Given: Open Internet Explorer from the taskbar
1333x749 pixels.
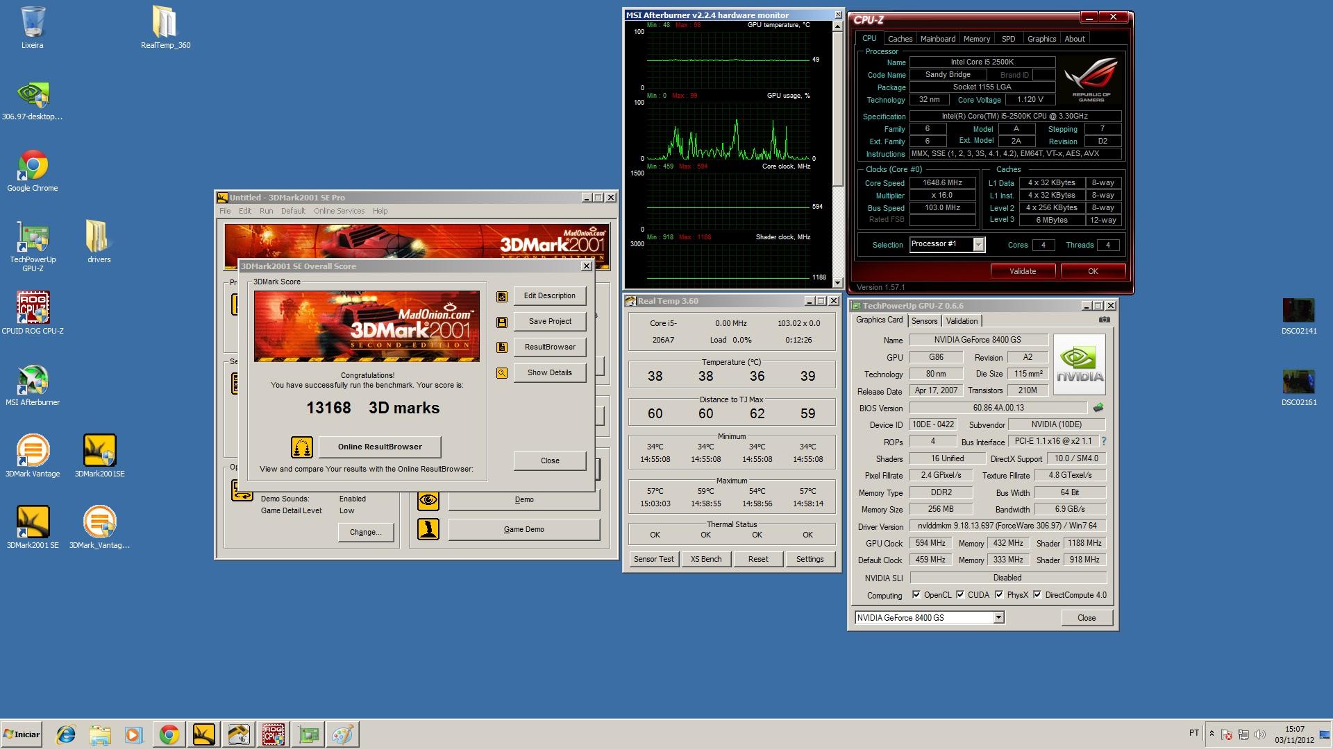Looking at the screenshot, I should [65, 734].
